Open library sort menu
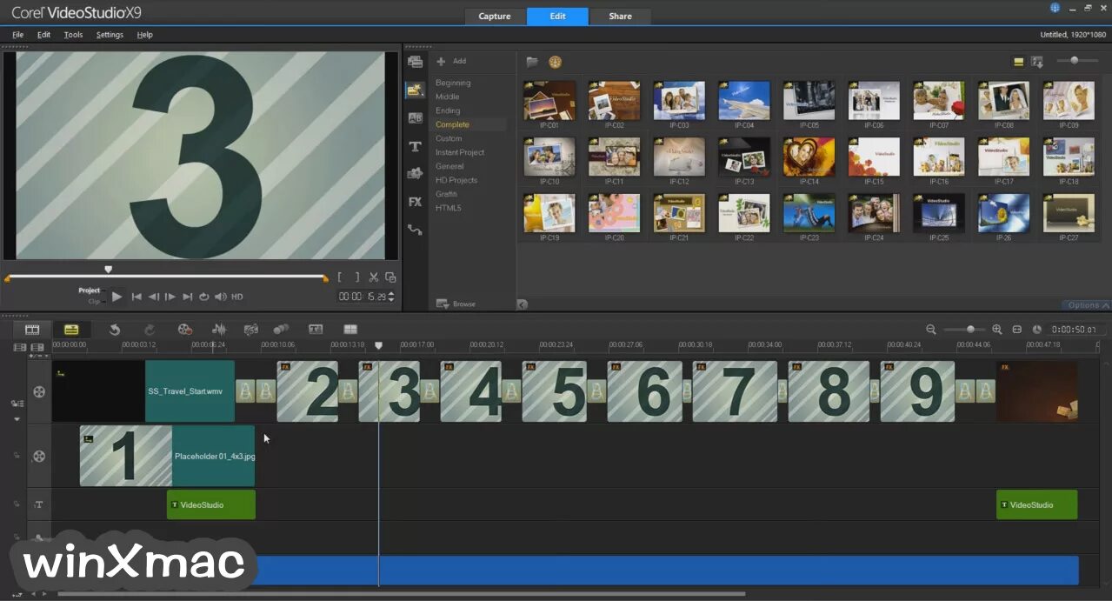 point(1037,62)
